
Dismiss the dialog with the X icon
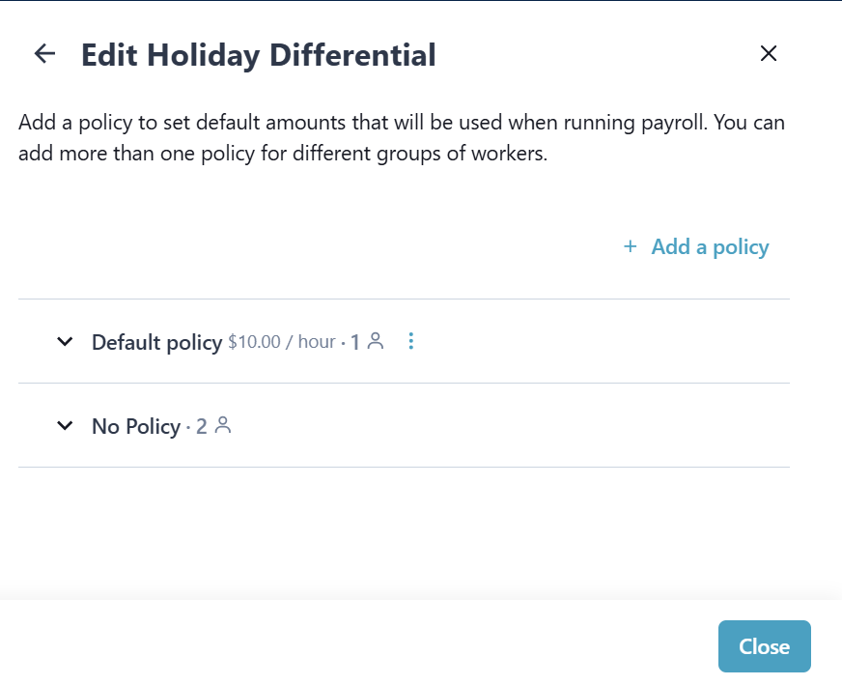point(769,54)
